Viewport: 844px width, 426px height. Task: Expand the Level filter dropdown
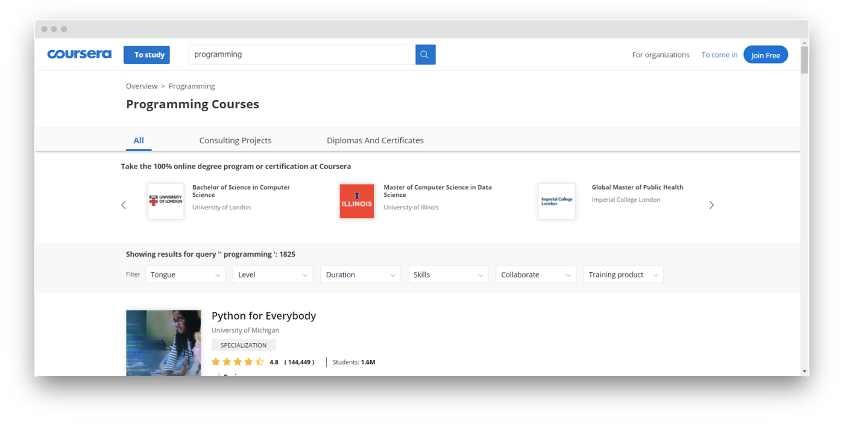pyautogui.click(x=272, y=274)
